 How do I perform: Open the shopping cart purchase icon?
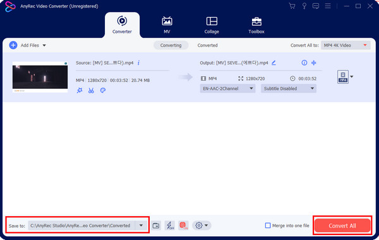point(292,6)
